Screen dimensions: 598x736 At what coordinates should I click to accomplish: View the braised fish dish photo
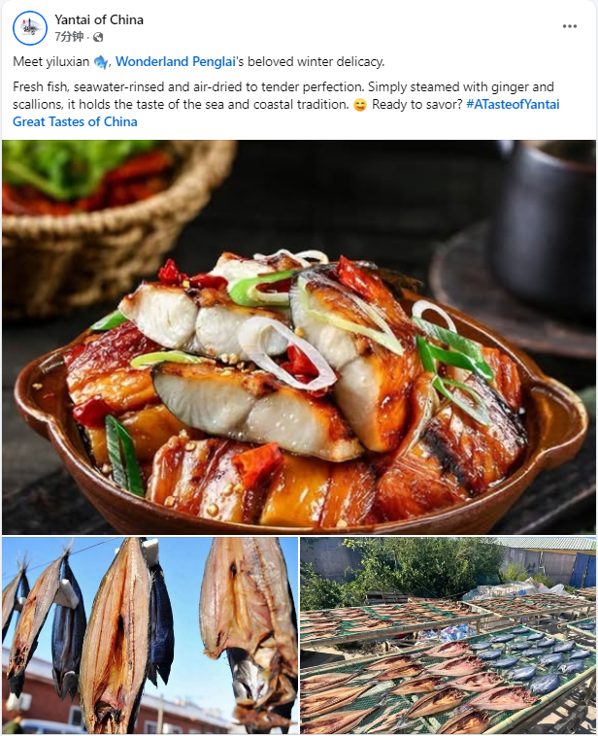(299, 337)
